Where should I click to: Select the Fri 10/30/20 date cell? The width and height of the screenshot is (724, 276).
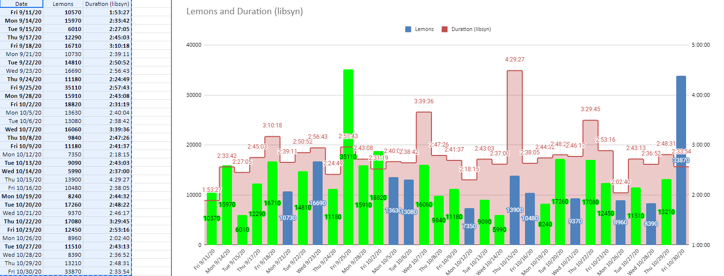(22, 272)
